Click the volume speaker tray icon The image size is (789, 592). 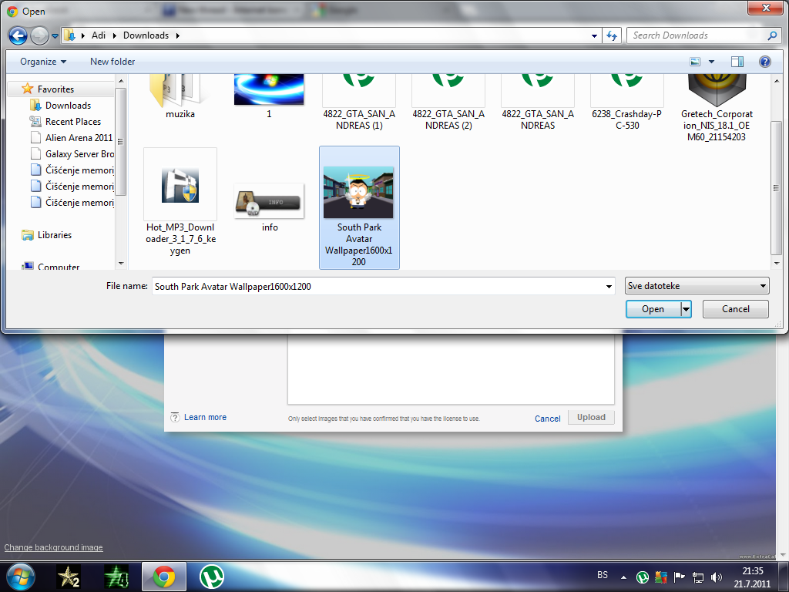(x=717, y=577)
